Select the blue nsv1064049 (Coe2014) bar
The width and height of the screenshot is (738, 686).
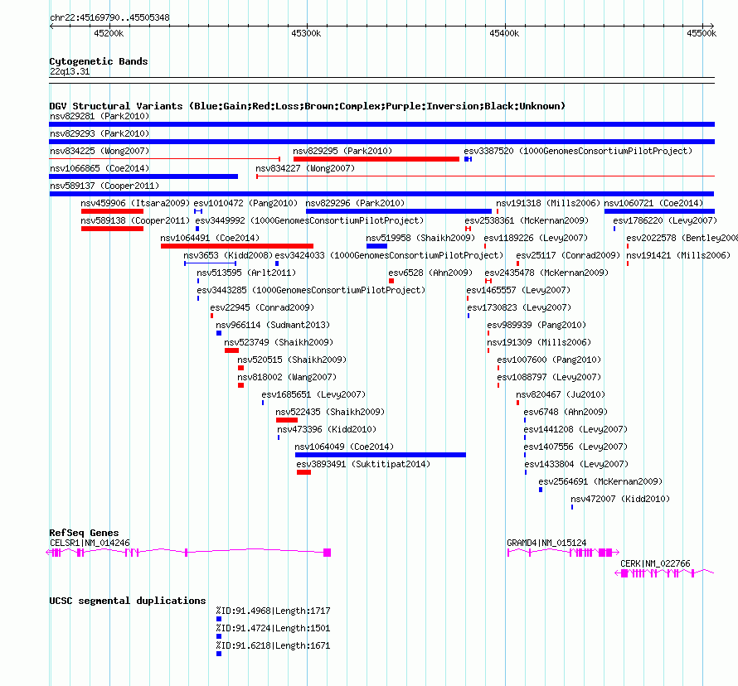(x=381, y=455)
